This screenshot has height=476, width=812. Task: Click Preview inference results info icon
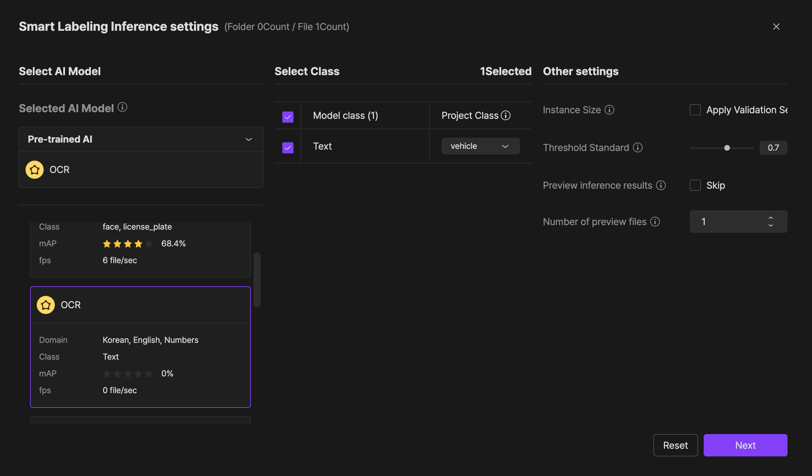(661, 185)
